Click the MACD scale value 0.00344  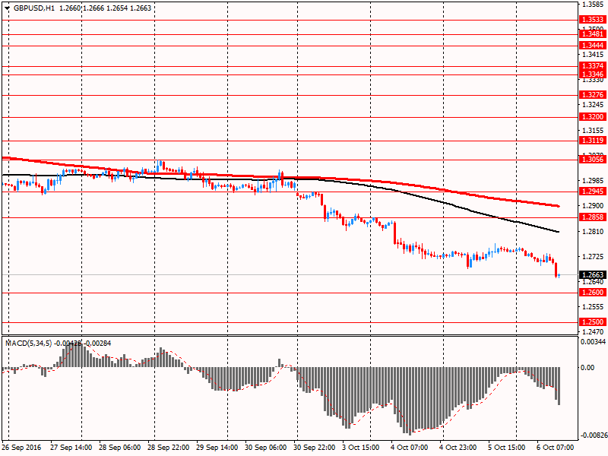click(x=594, y=341)
